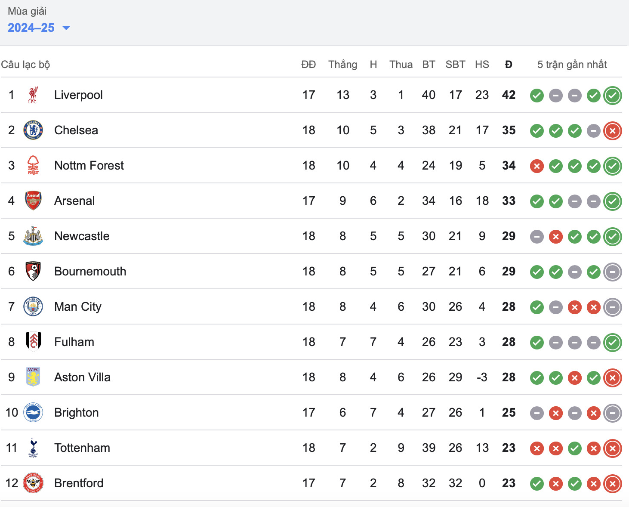Image resolution: width=629 pixels, height=507 pixels.
Task: Click Chelsea's latest match loss icon
Action: (x=612, y=131)
